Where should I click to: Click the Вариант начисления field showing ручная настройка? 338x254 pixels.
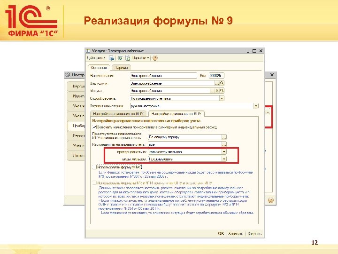click(x=192, y=106)
